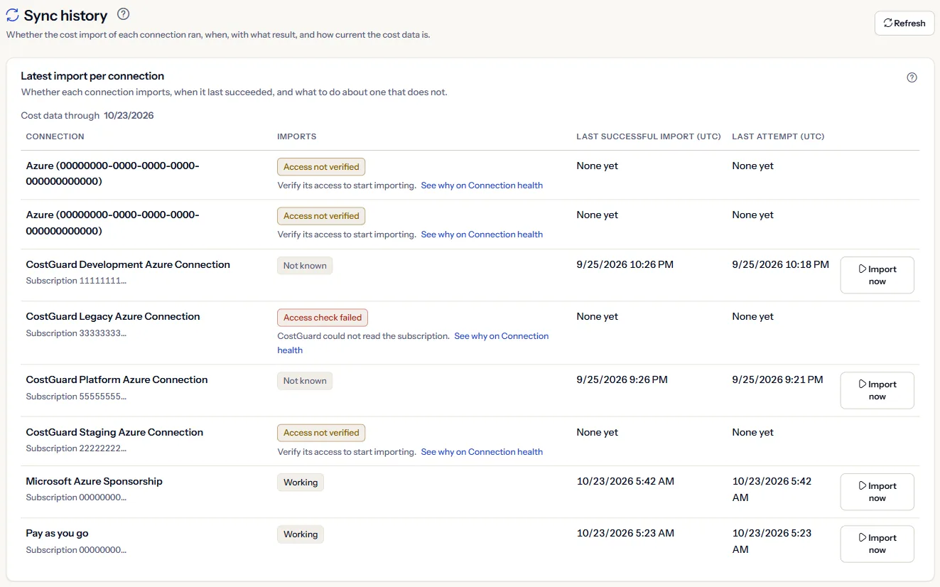Click LAST ATTEMPT (UTC) column header

[778, 136]
